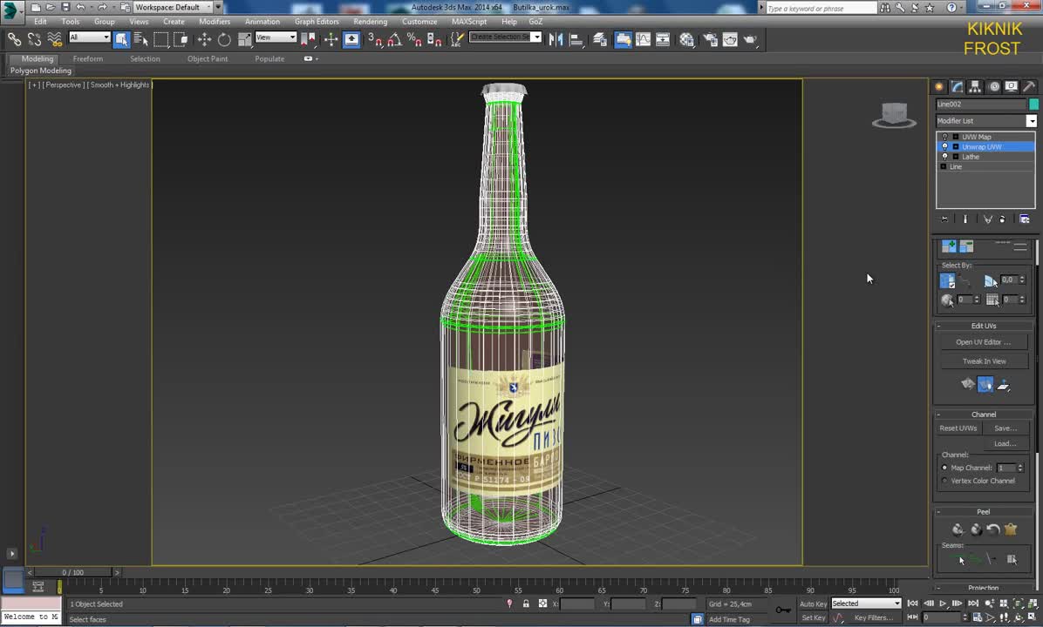Activate the Select and Rotate tool
Viewport: 1043px width, 627px height.
coord(224,40)
